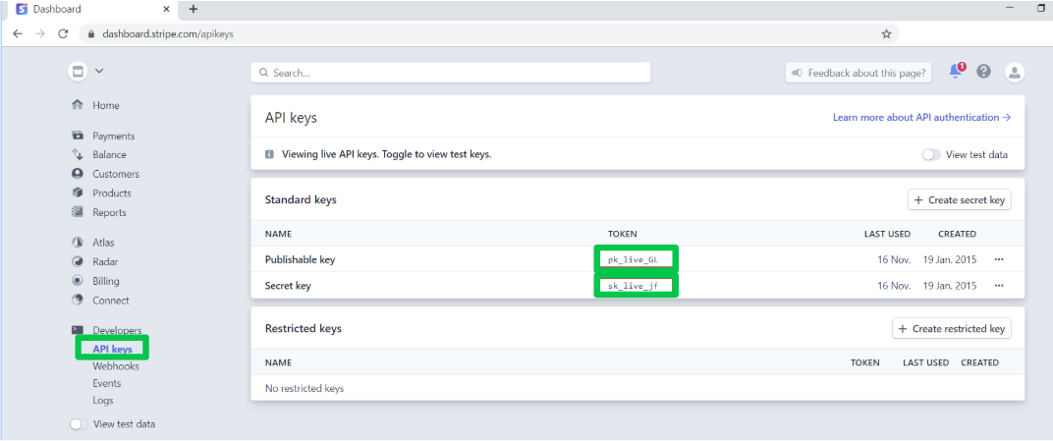Open the help question mark icon
The image size is (1053, 441).
984,71
